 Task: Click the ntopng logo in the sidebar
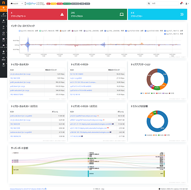[x=3, y=3]
